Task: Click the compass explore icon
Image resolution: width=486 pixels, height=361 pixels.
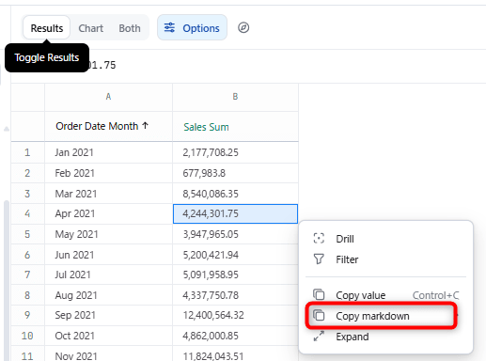Action: 243,27
